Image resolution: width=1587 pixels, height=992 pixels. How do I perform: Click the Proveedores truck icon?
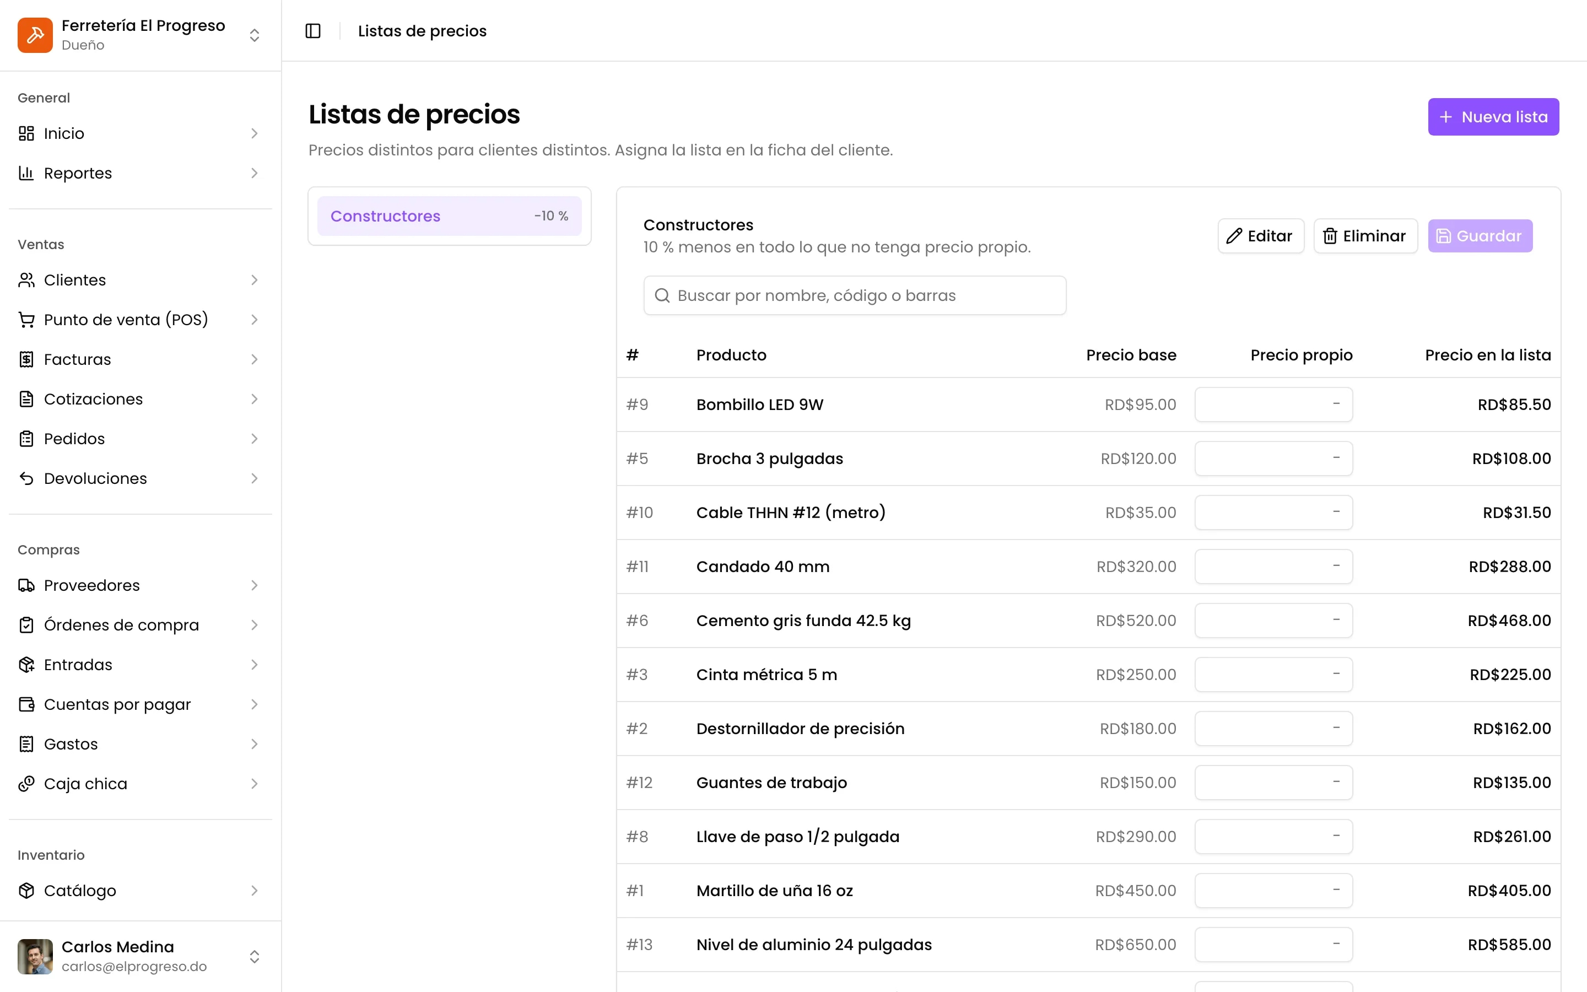click(26, 585)
